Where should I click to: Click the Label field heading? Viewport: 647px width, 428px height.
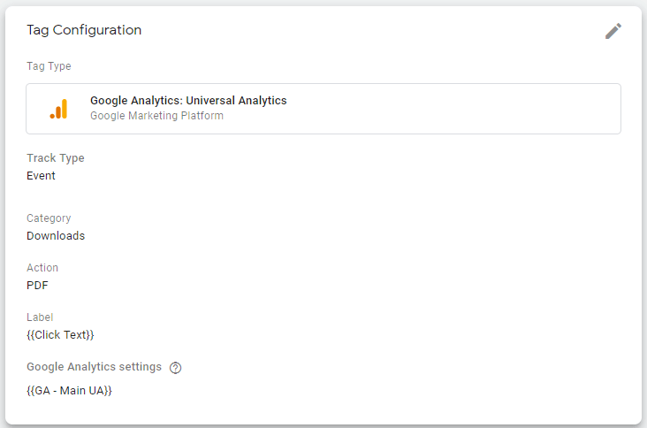tap(40, 317)
